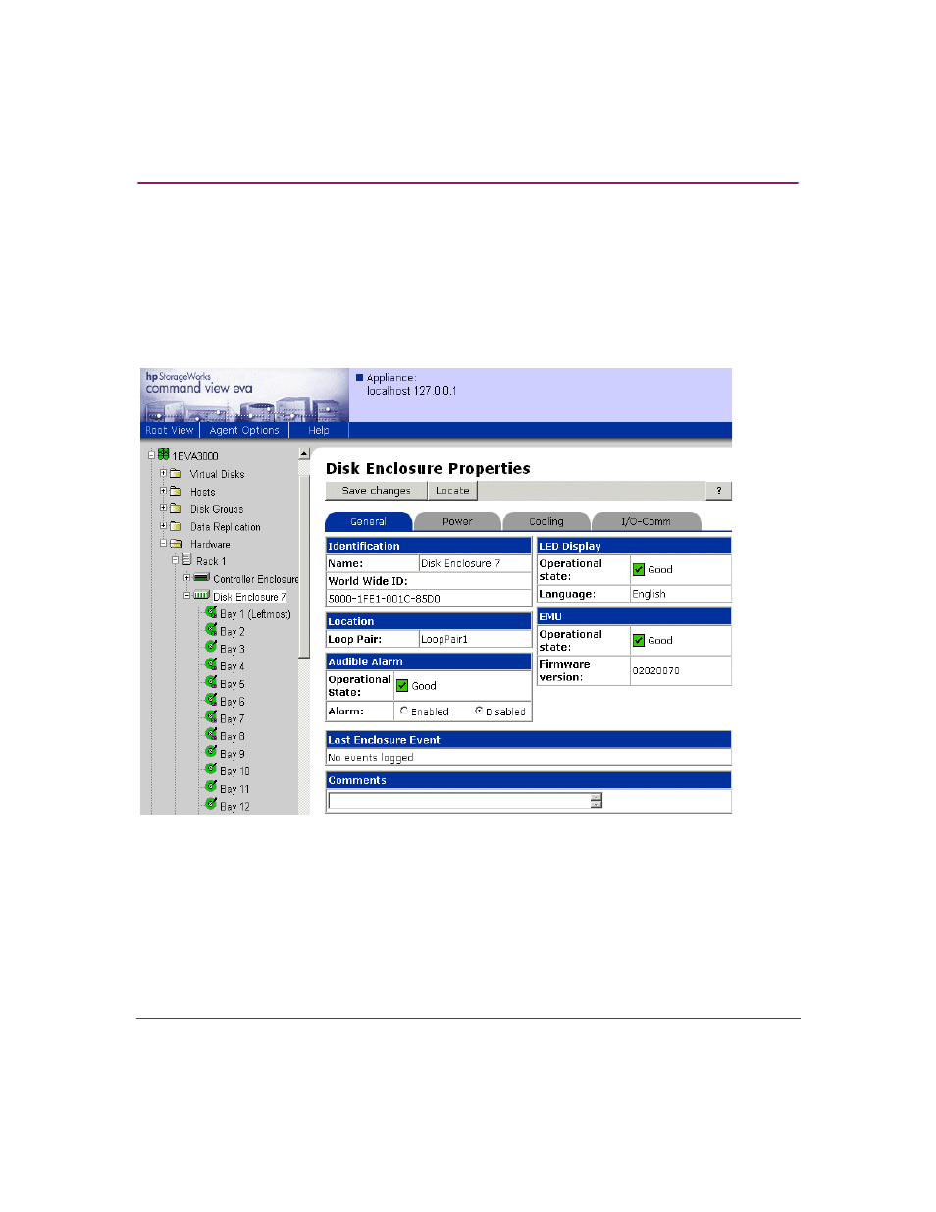Select the Disabled alarm radio button
This screenshot has width=936, height=1212.
pos(479,711)
